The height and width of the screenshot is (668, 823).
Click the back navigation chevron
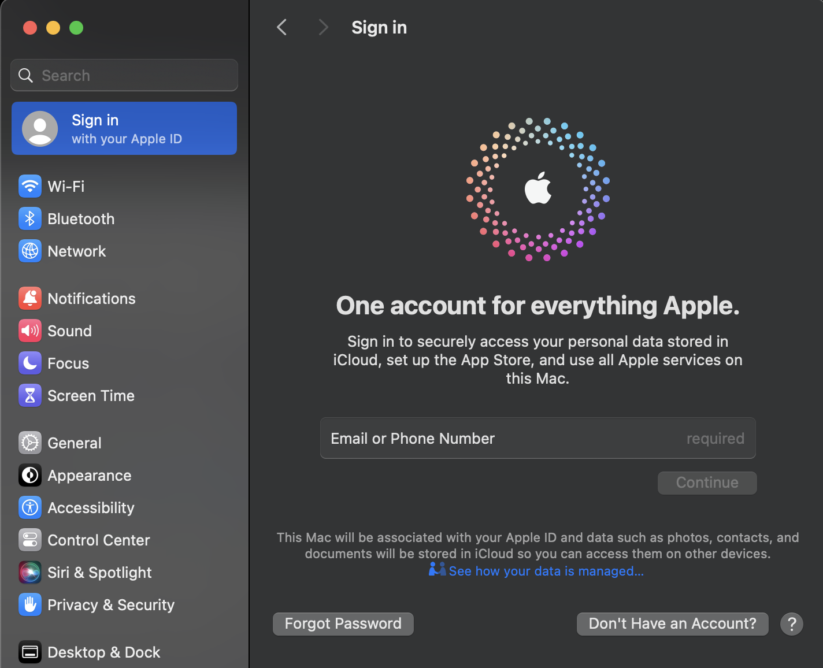pyautogui.click(x=281, y=27)
